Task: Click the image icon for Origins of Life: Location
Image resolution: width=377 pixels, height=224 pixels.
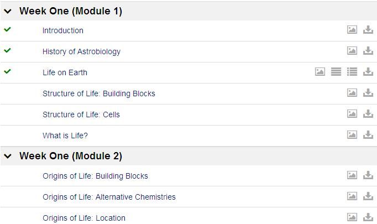Action: click(x=352, y=217)
